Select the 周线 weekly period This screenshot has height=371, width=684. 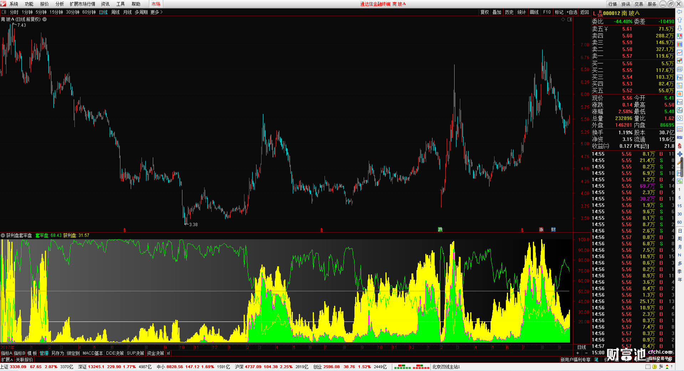pyautogui.click(x=115, y=12)
